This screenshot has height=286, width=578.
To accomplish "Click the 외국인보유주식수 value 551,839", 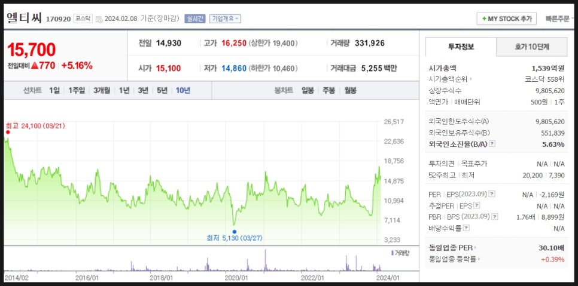I will (x=554, y=133).
